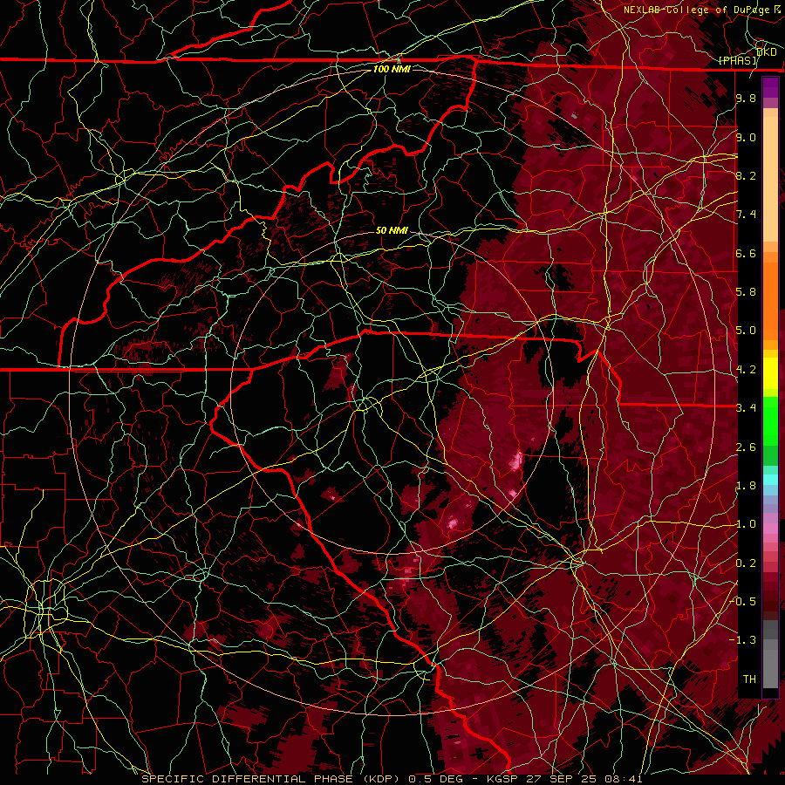Click the 3.4 value on color scale

[x=746, y=408]
